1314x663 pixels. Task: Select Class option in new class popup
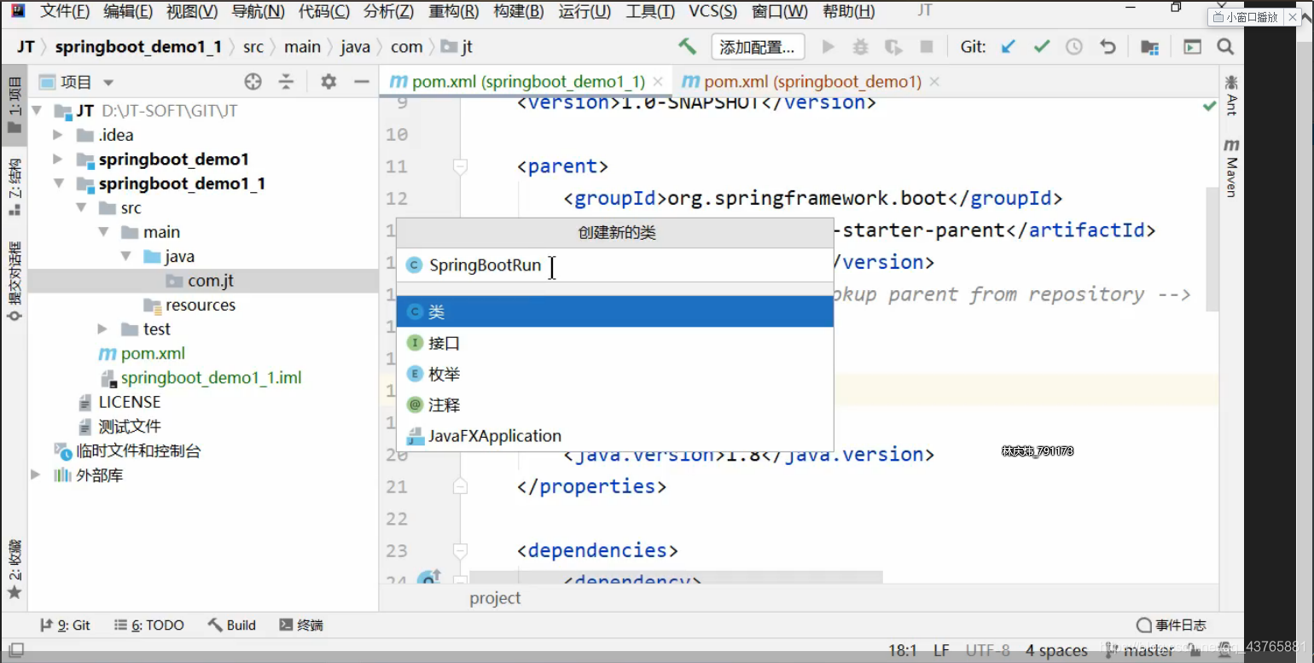point(614,312)
